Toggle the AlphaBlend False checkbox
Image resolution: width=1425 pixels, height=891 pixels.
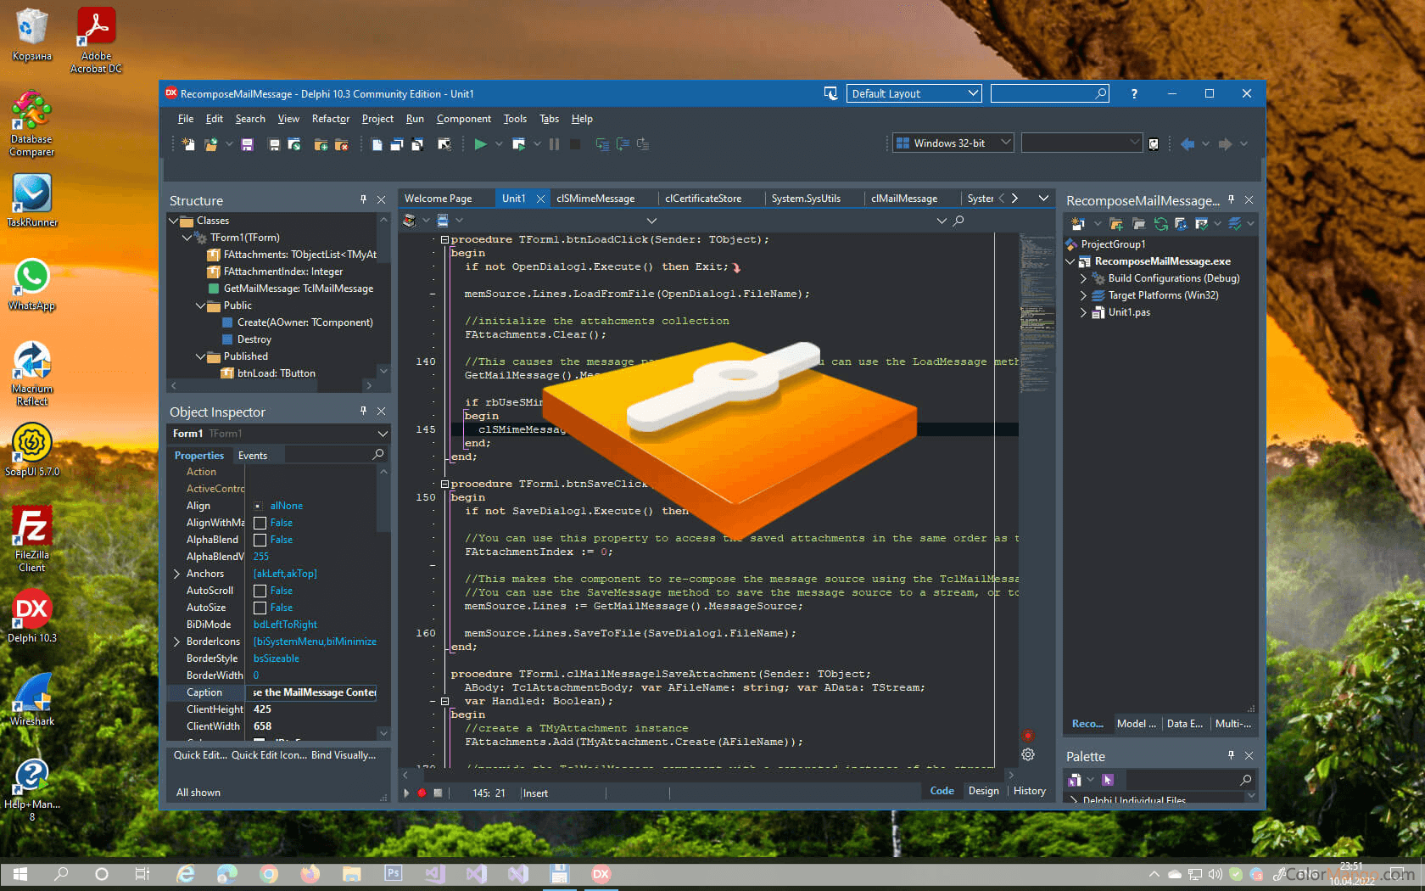(260, 540)
